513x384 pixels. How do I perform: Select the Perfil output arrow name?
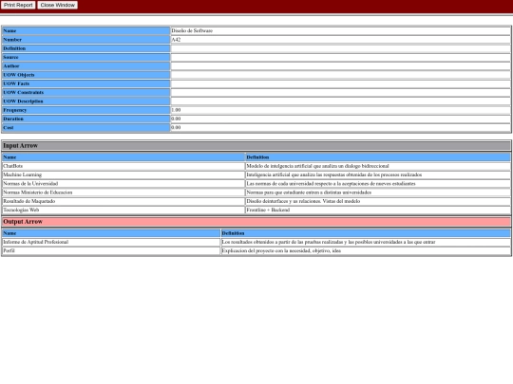(x=9, y=251)
